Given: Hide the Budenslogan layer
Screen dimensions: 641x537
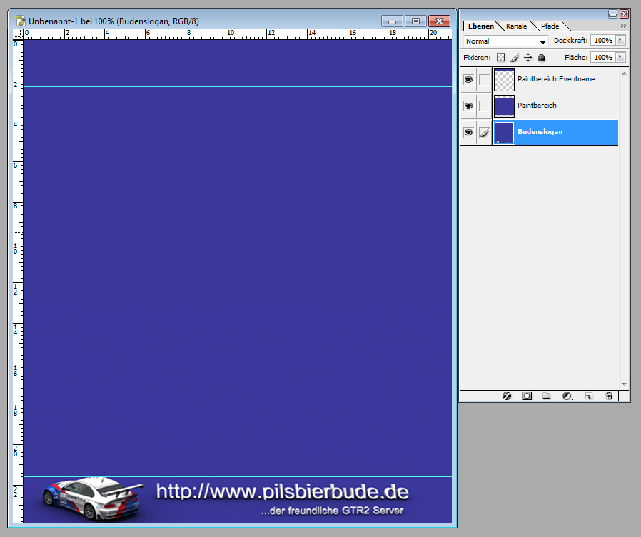Looking at the screenshot, I should 468,133.
